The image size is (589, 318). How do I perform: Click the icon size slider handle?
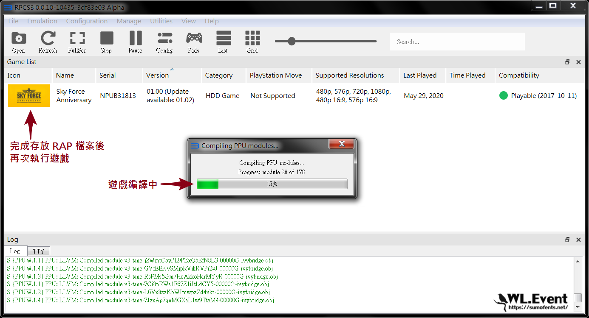tap(292, 41)
